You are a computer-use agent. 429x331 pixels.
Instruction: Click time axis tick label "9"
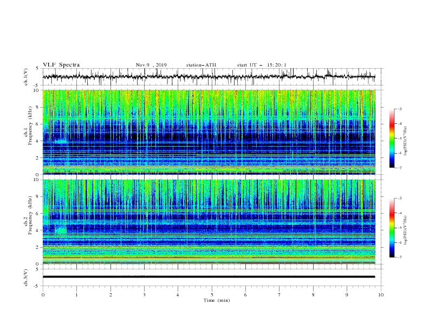[x=347, y=295]
